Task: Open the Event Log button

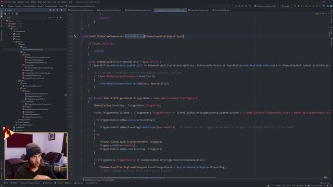Action: (x=324, y=183)
